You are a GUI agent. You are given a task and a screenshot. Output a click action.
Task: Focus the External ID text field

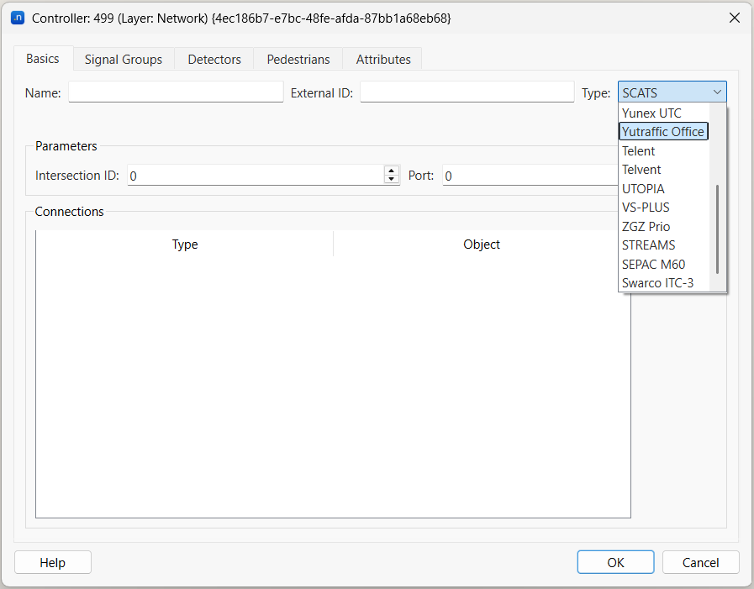coord(467,92)
